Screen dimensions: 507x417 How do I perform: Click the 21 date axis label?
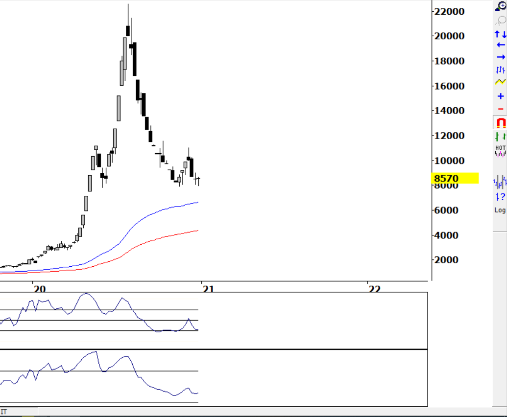(209, 288)
